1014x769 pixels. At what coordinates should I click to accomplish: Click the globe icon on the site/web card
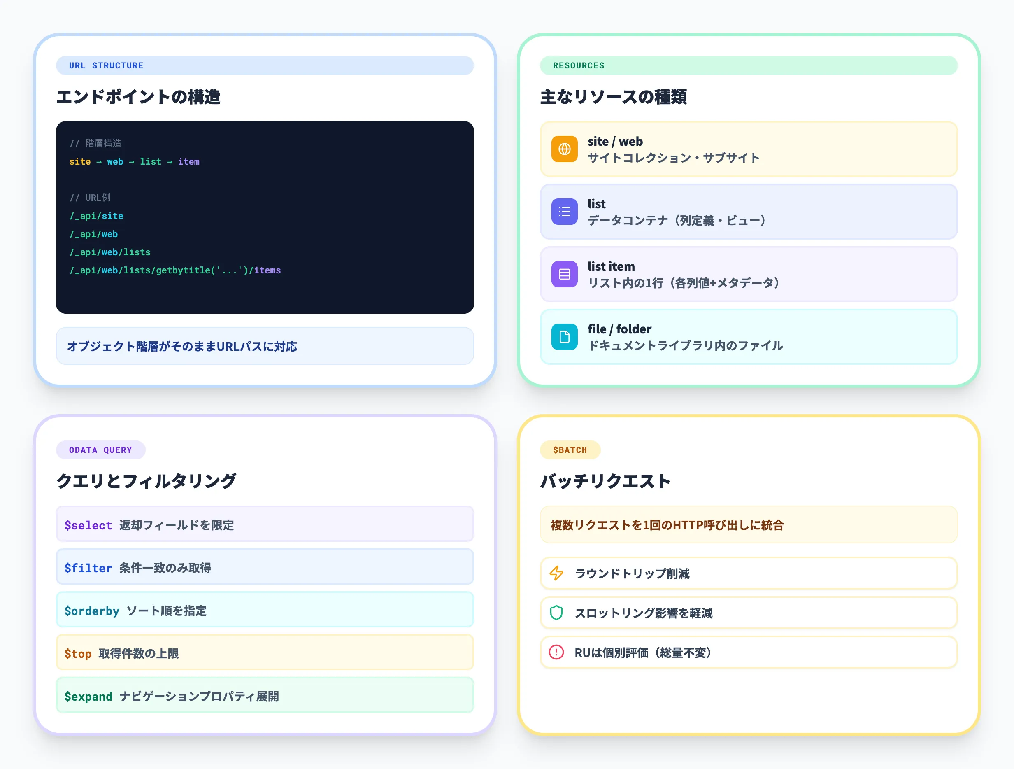point(564,149)
